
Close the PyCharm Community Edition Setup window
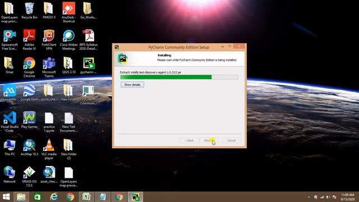point(240,47)
